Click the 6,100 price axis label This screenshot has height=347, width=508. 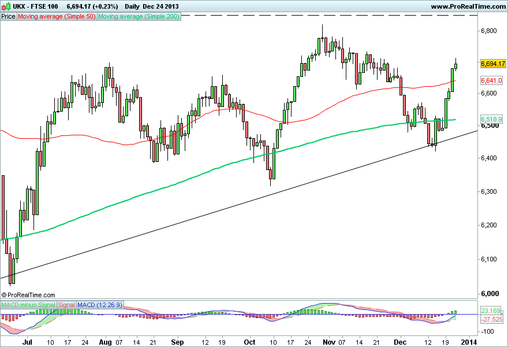[488, 259]
